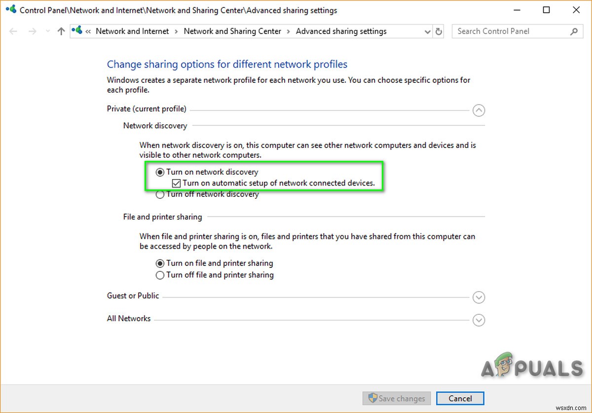Click the up one level arrow
The height and width of the screenshot is (413, 592).
(60, 31)
